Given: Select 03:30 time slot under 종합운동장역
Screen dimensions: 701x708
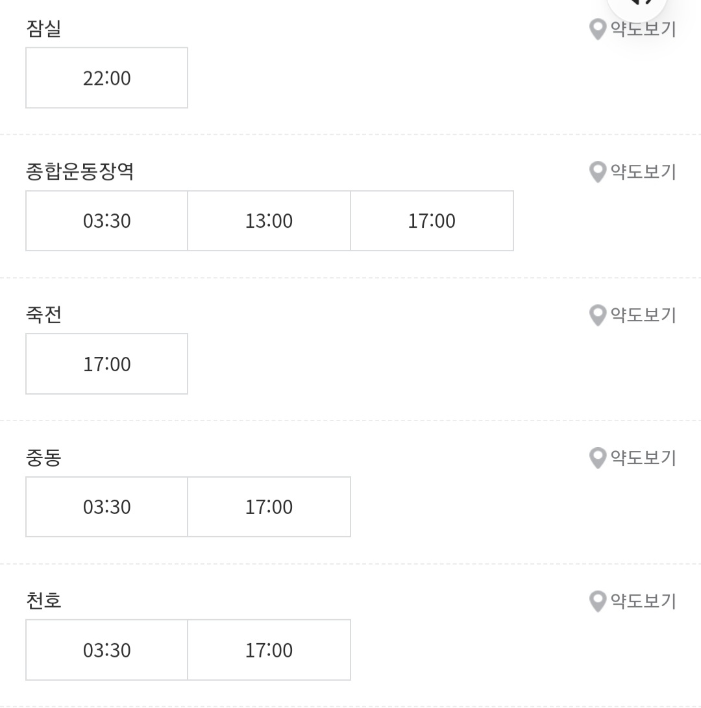Looking at the screenshot, I should 106,221.
